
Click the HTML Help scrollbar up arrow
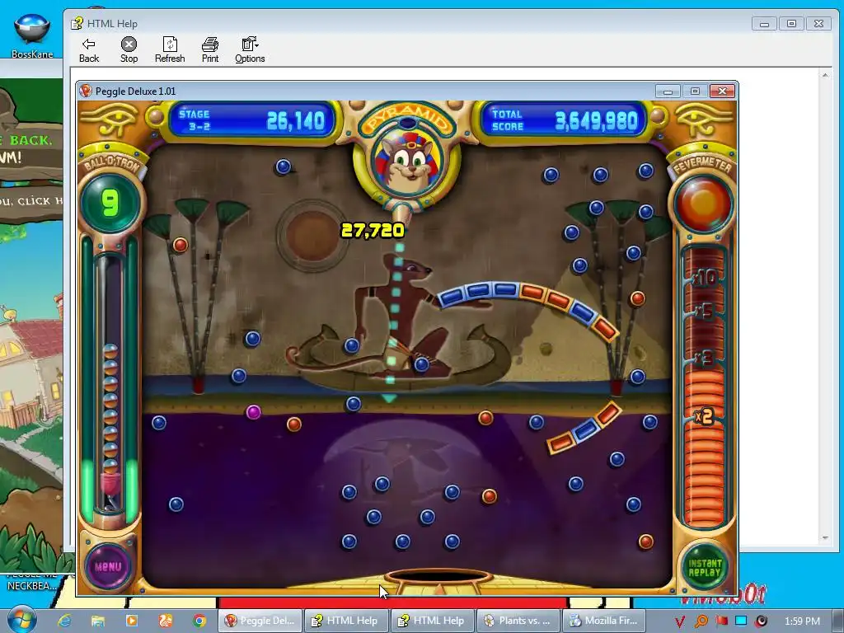[825, 75]
